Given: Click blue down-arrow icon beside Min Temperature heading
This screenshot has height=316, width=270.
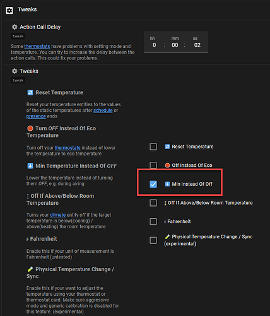Looking at the screenshot, I should coord(30,166).
